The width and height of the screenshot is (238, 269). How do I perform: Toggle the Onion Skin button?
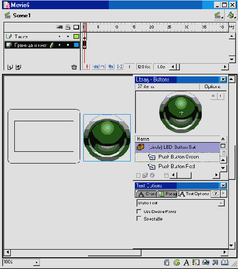click(x=96, y=67)
